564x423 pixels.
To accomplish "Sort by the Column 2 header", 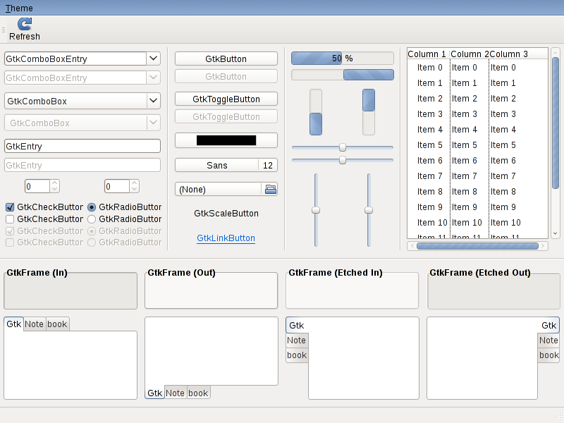I will [469, 54].
